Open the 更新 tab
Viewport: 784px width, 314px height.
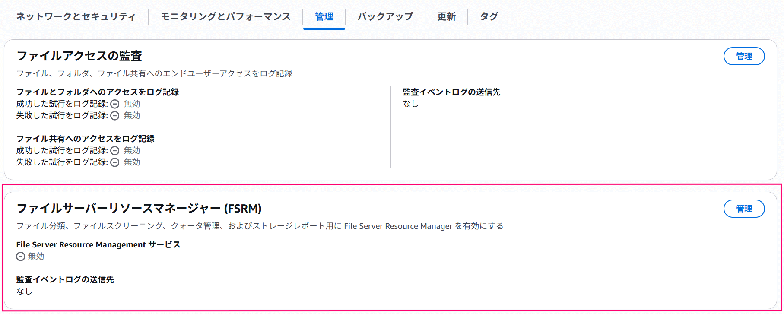[446, 16]
